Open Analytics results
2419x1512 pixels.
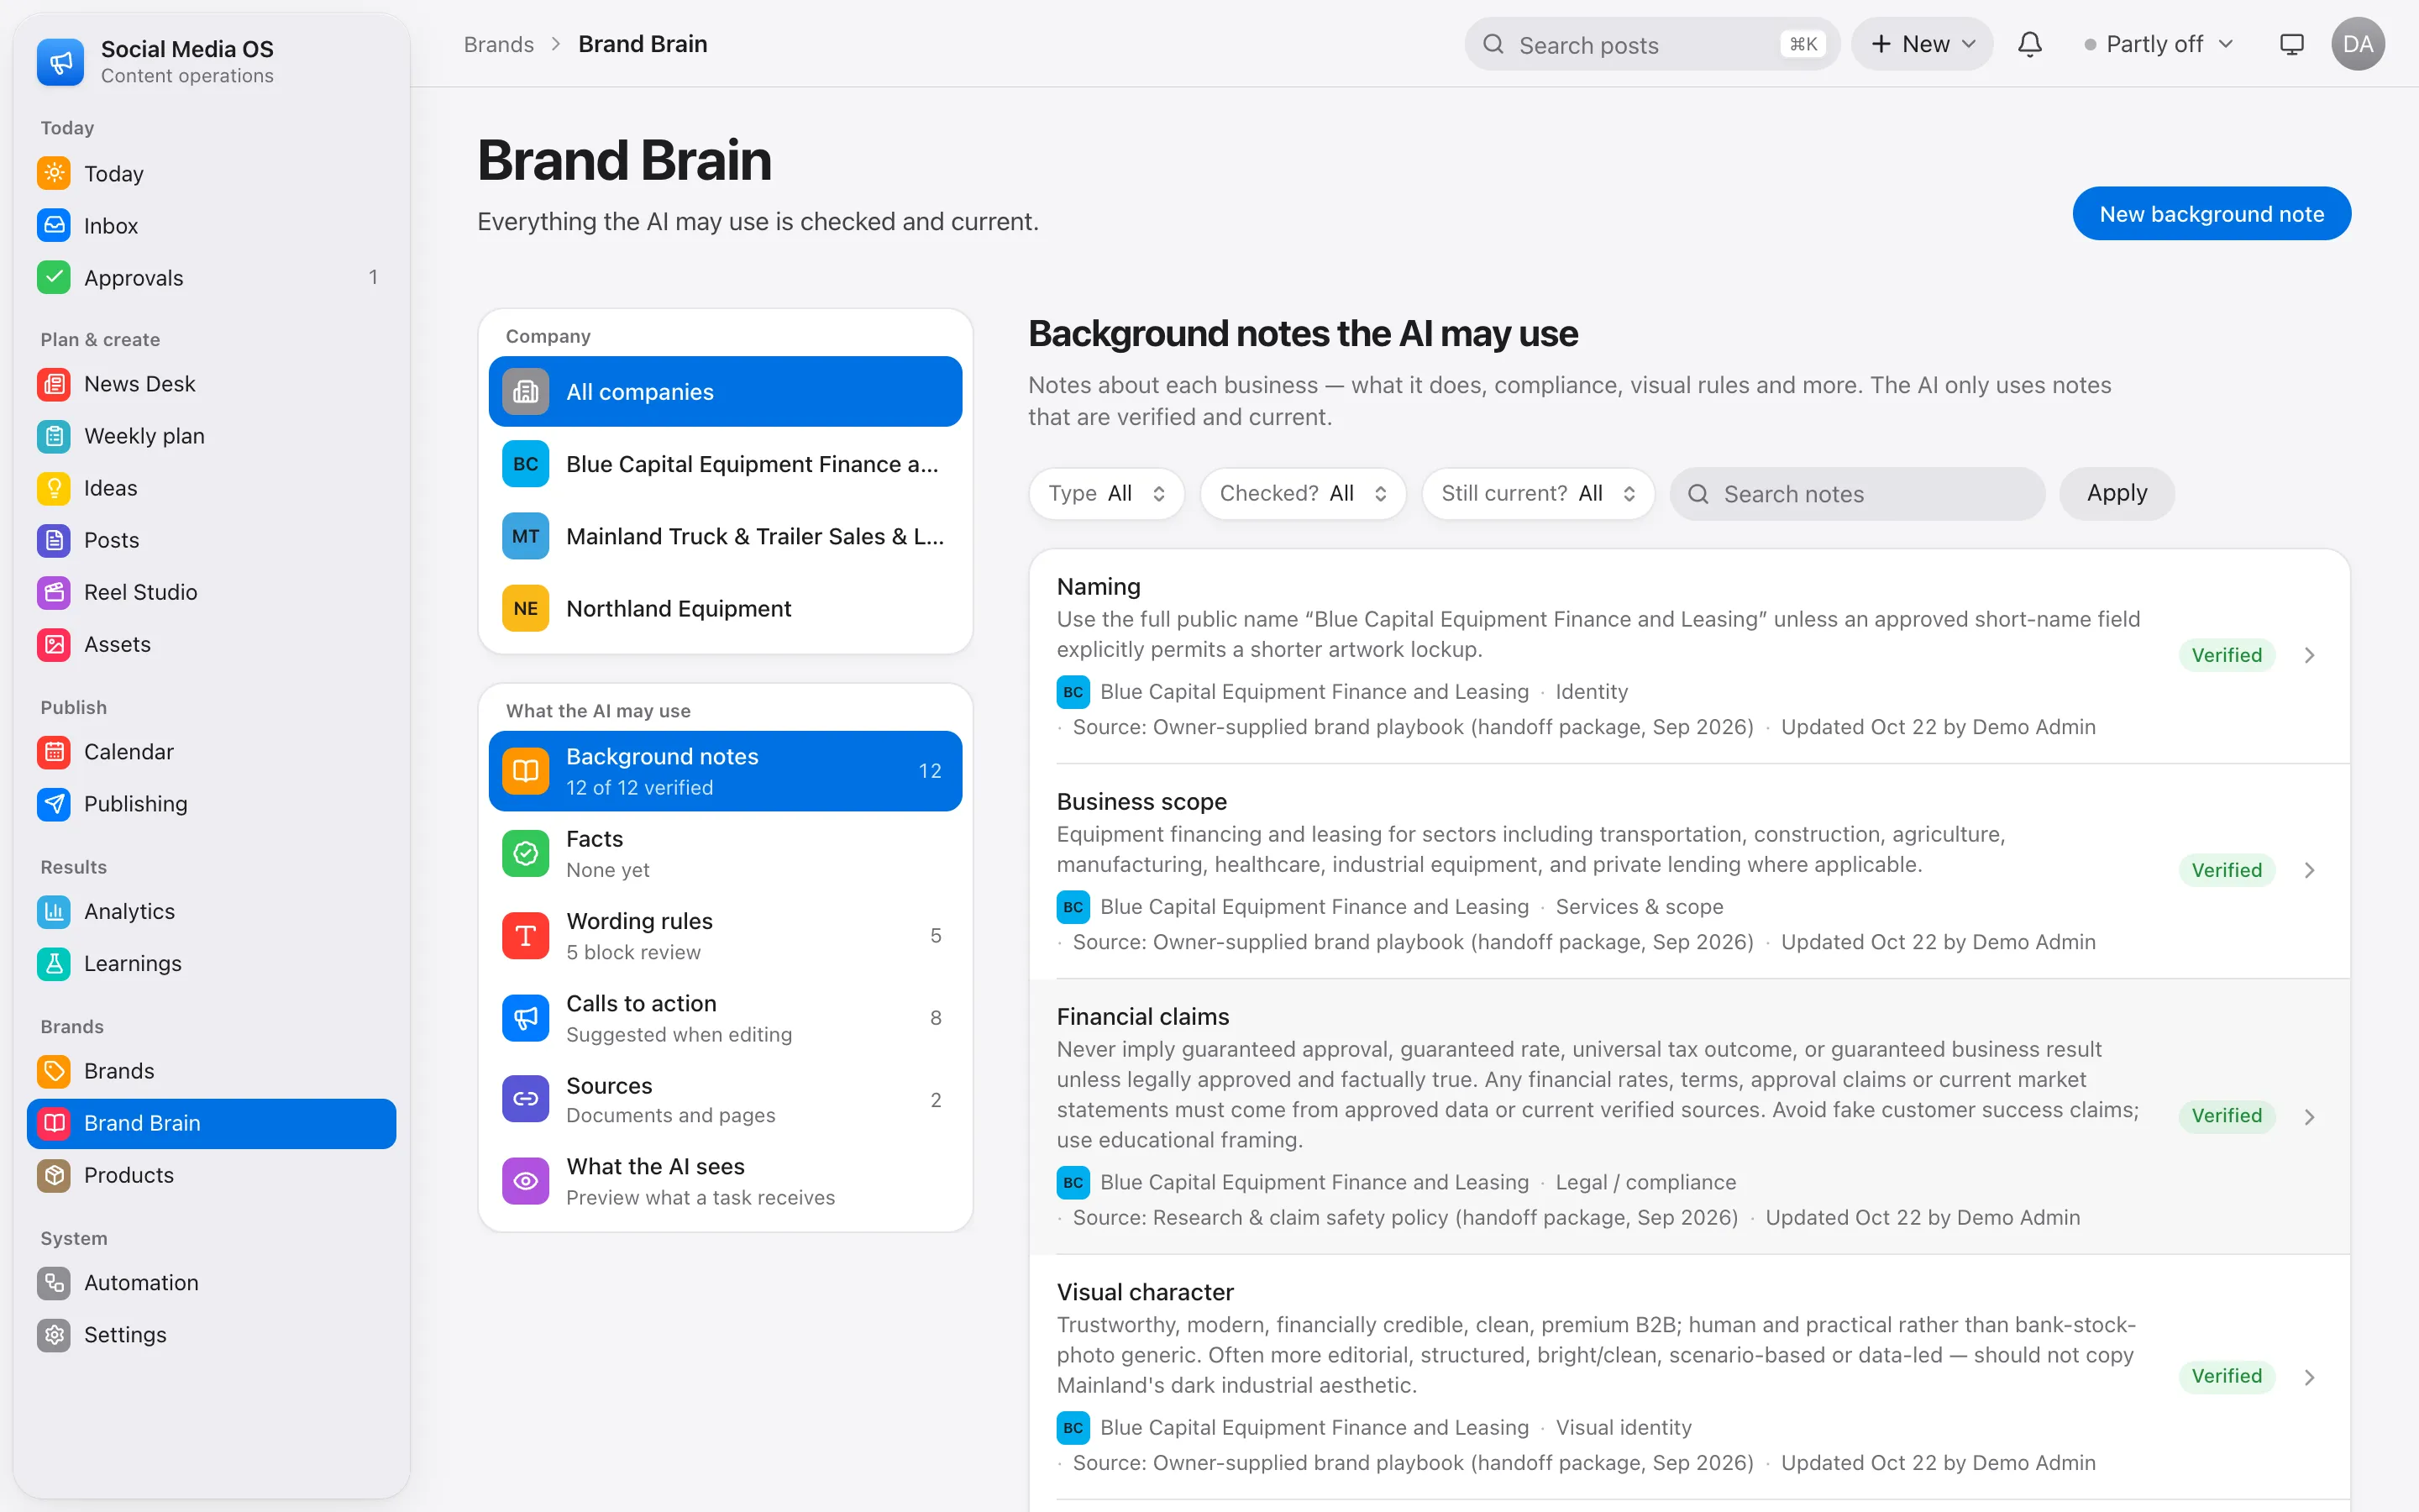point(212,911)
